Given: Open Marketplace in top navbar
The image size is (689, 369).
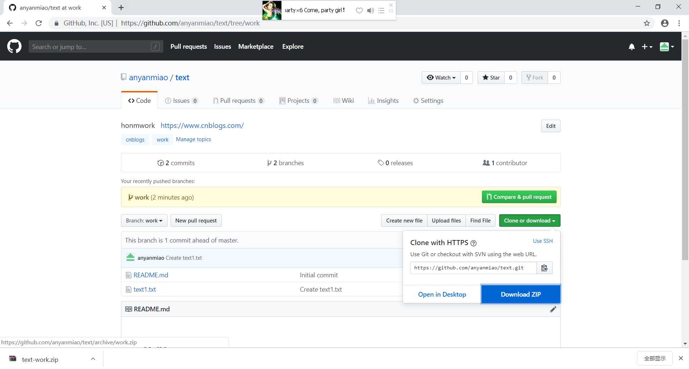Looking at the screenshot, I should [256, 47].
